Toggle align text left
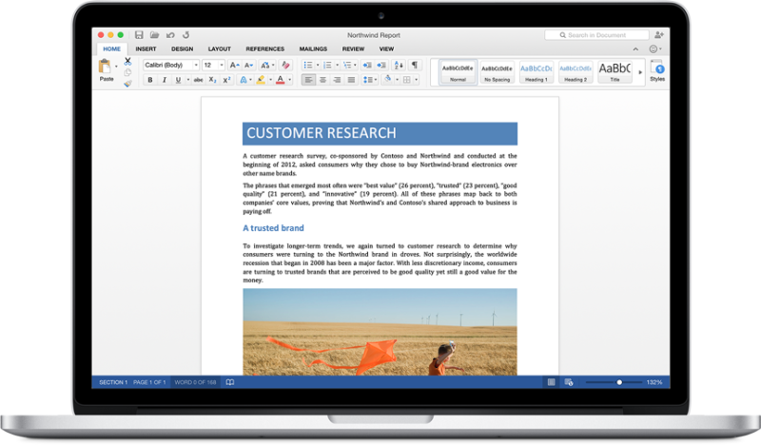Viewport: 761px width, 445px height. [x=308, y=80]
